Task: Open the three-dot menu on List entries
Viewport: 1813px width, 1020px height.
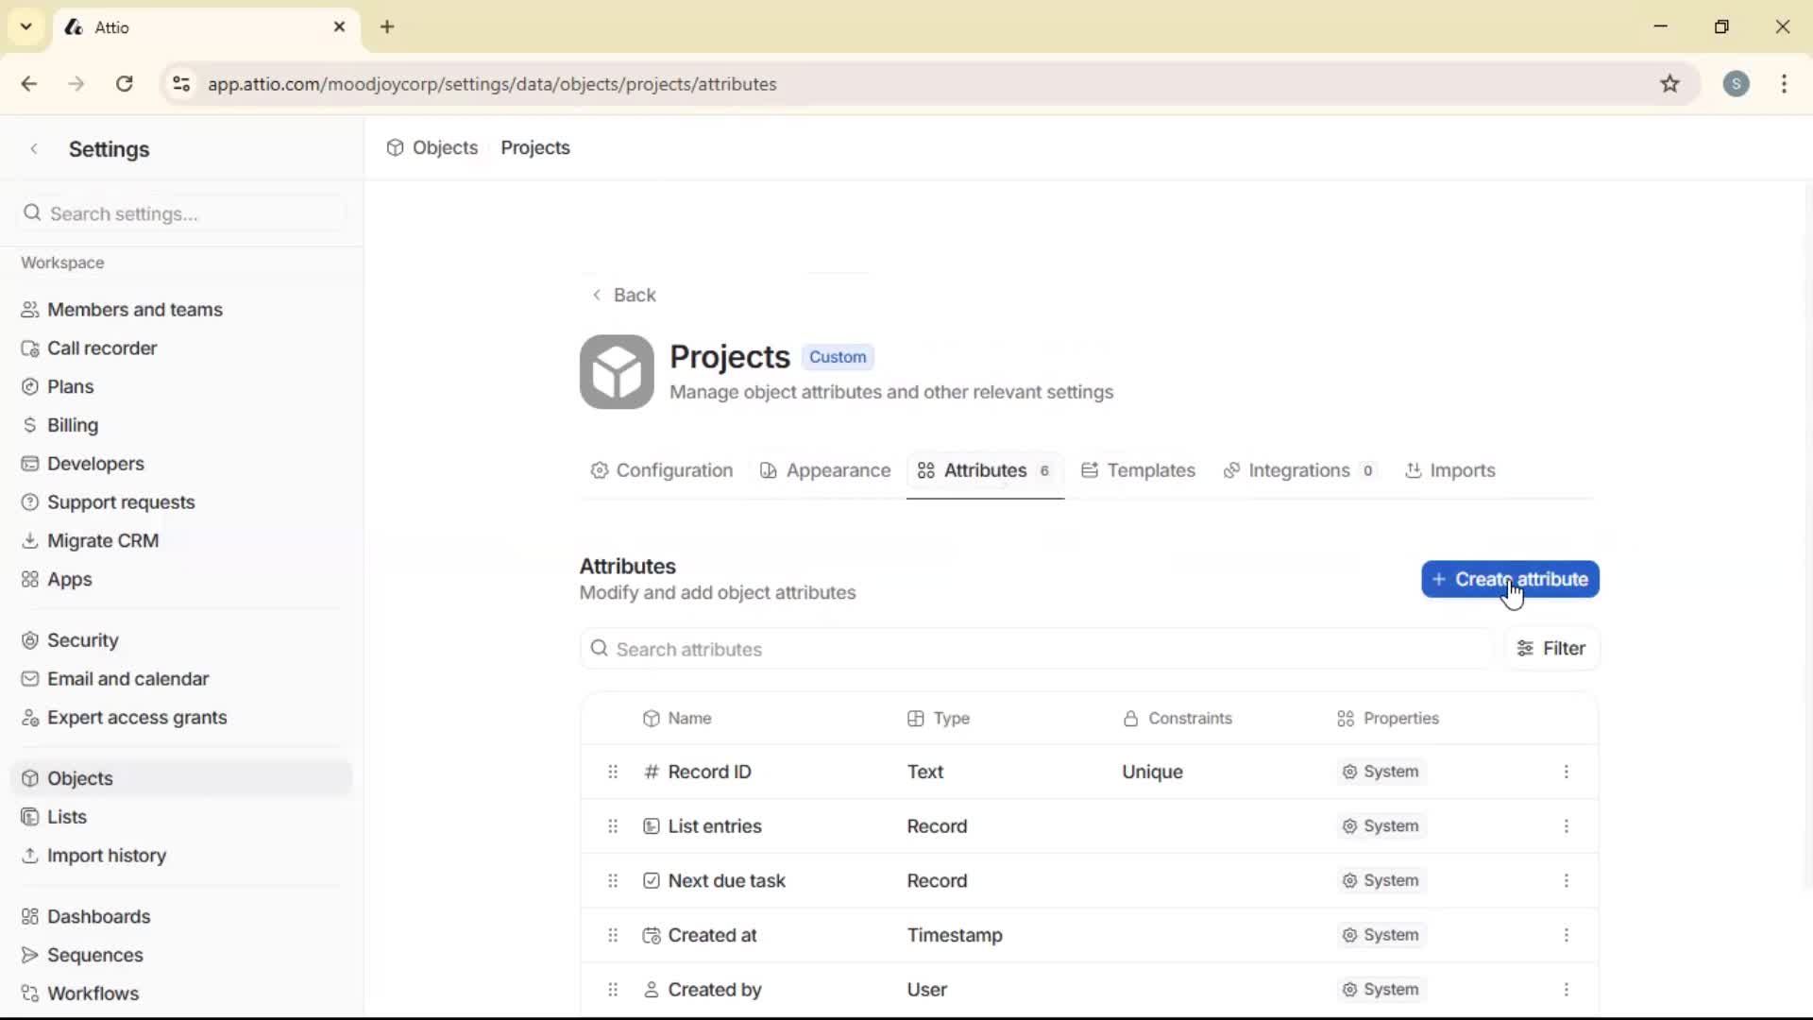Action: point(1567,826)
